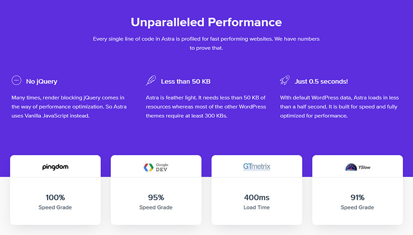Click the 400ms Load Time value
Screen dimensions: 413x235
[256, 197]
